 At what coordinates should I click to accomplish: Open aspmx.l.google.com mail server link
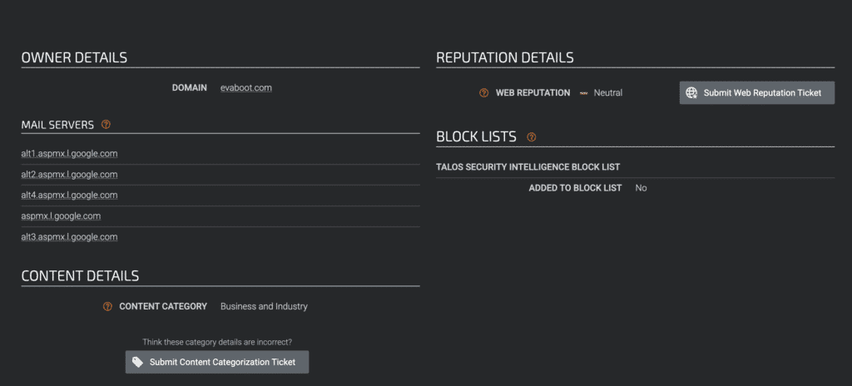pyautogui.click(x=61, y=215)
